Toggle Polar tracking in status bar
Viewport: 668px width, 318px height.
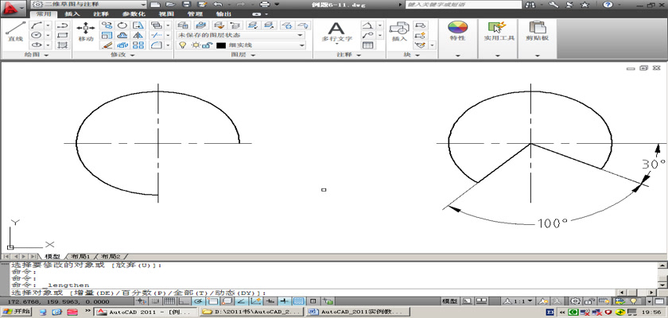click(x=198, y=301)
